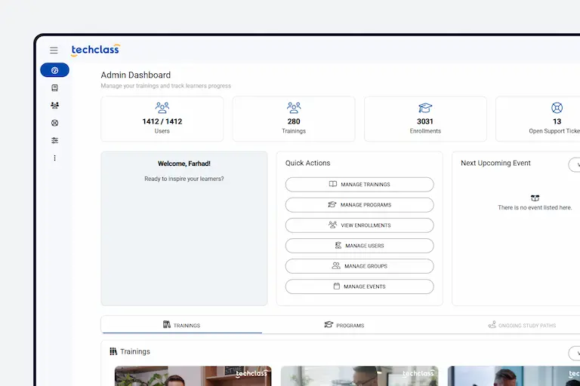Click the Users card people icon

(162, 108)
